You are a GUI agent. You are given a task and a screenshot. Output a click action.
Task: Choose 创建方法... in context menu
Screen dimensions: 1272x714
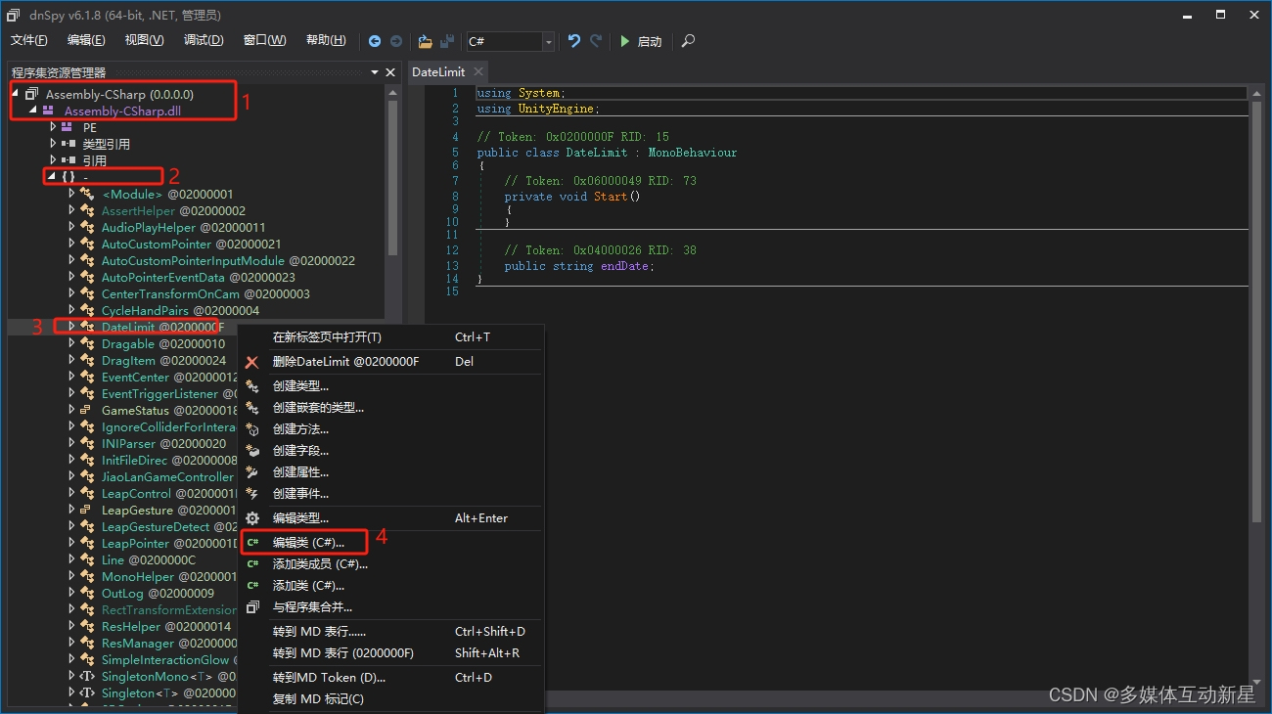[x=300, y=429]
